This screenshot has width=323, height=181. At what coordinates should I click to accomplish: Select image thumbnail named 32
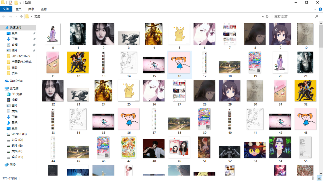306,90
